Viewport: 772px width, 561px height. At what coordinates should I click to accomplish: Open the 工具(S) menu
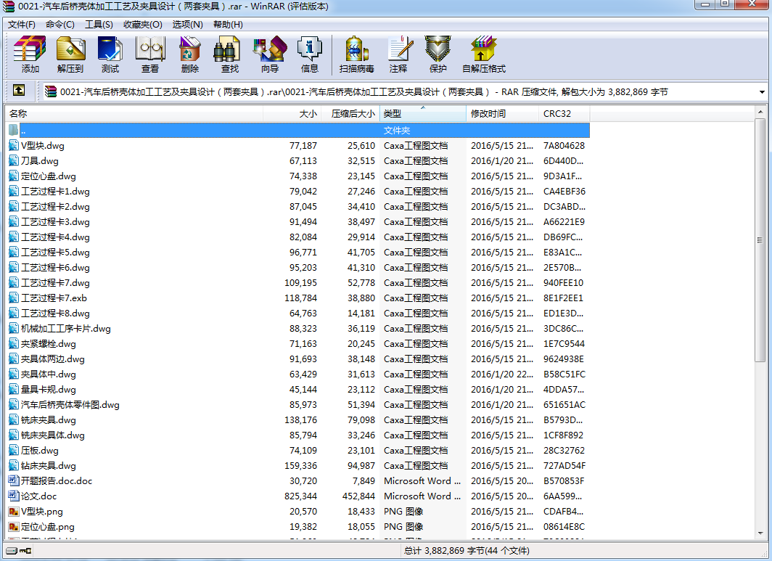point(99,25)
